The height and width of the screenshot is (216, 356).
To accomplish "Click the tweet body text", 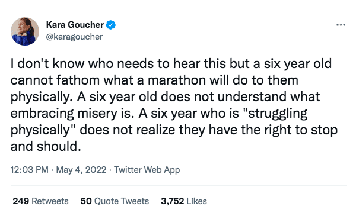I will coord(174,105).
